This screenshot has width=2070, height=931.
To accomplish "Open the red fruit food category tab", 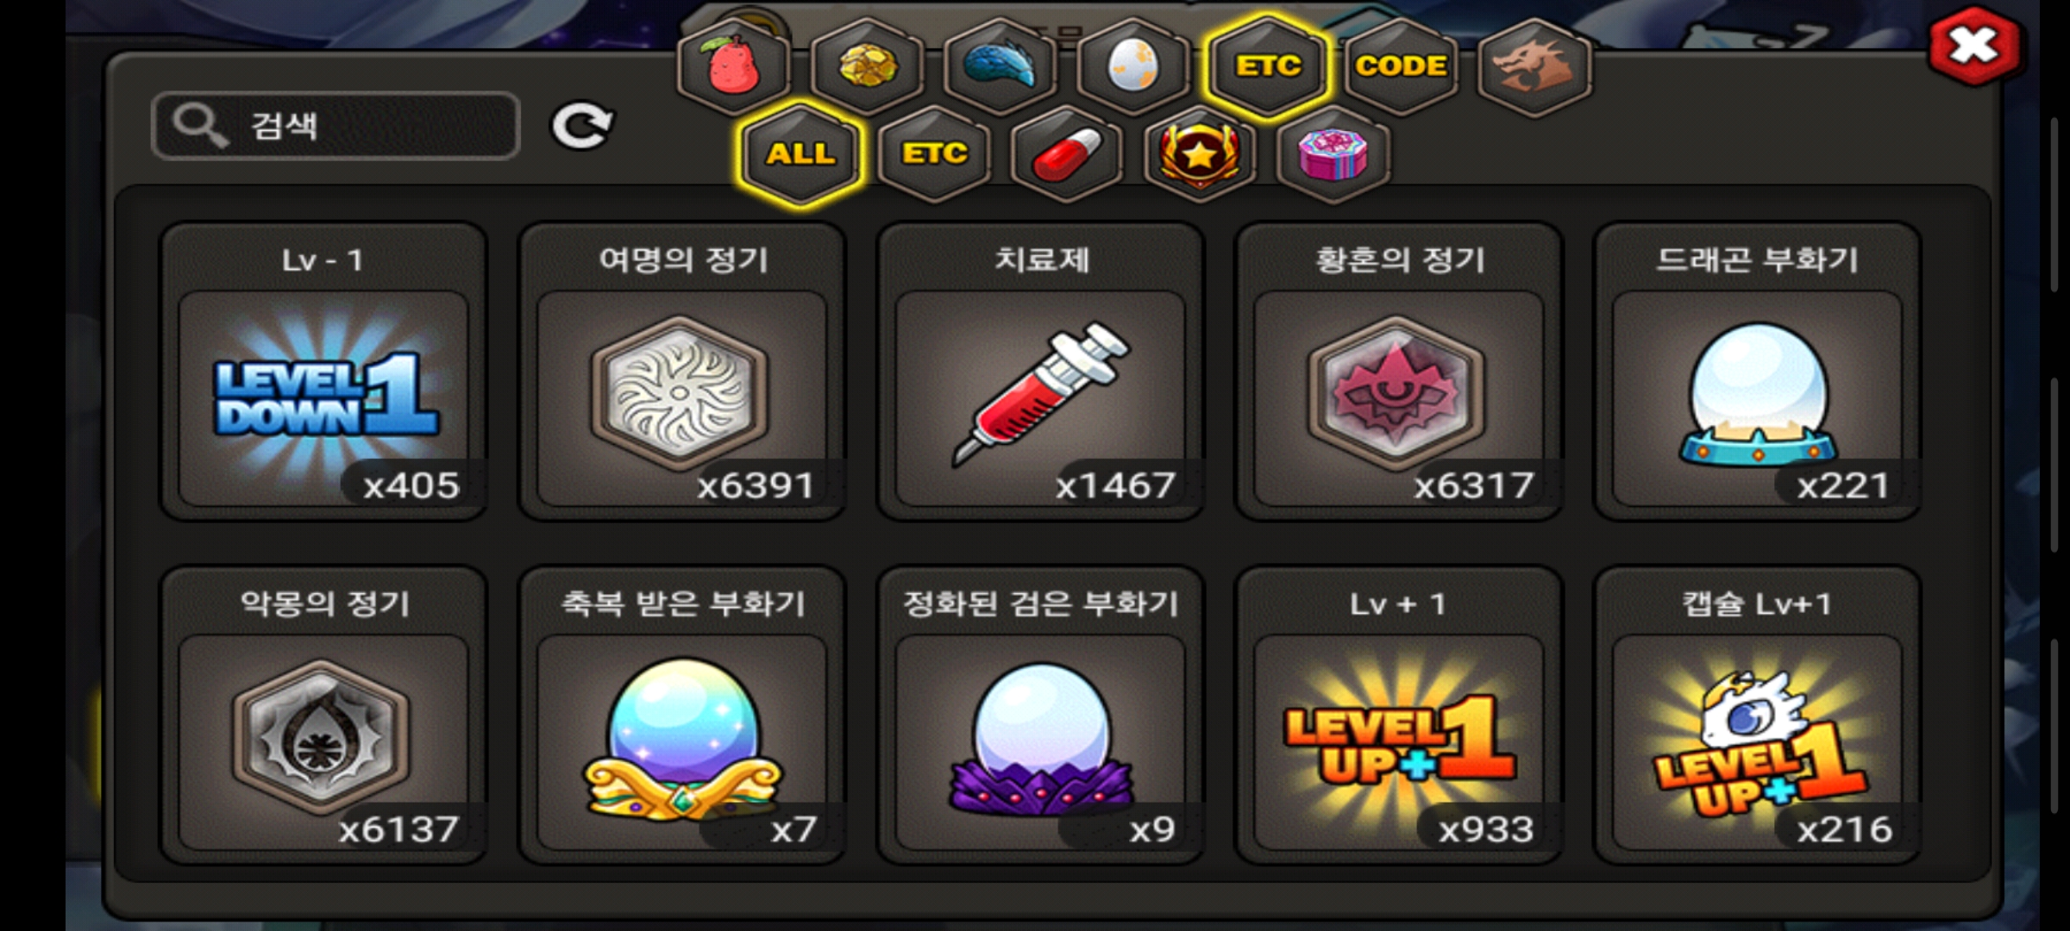I will point(734,66).
